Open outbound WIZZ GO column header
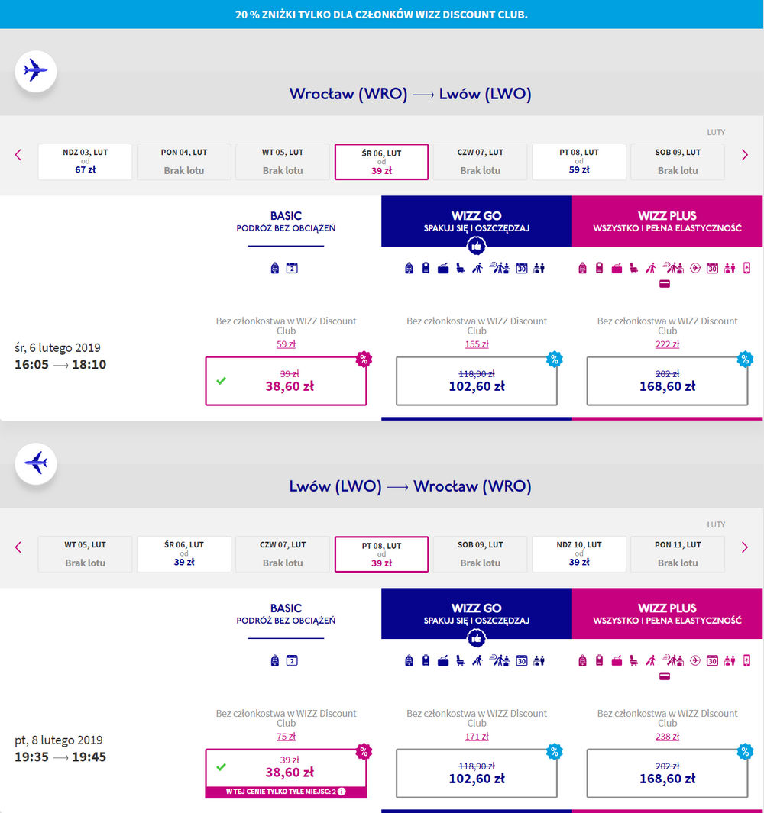 [x=477, y=221]
